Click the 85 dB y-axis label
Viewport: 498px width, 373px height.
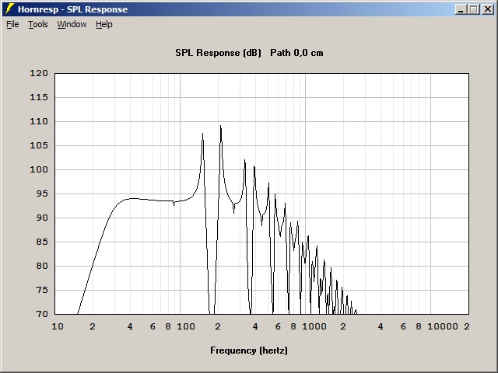[41, 242]
